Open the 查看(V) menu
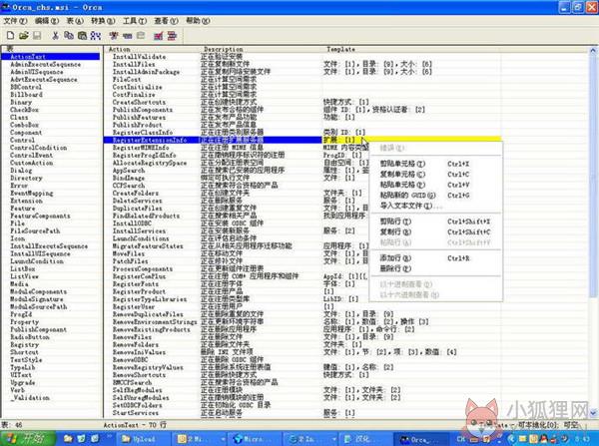Viewport: 599px width, 446px height. (x=166, y=21)
